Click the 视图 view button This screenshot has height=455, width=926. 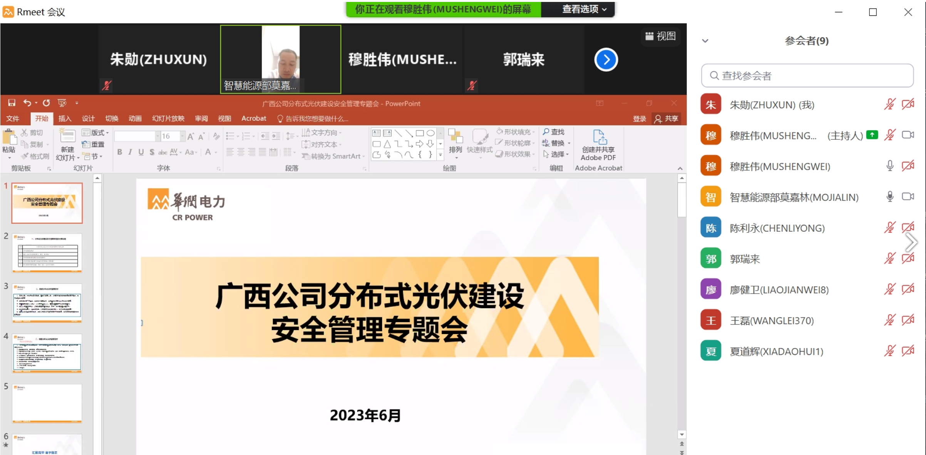pyautogui.click(x=660, y=36)
